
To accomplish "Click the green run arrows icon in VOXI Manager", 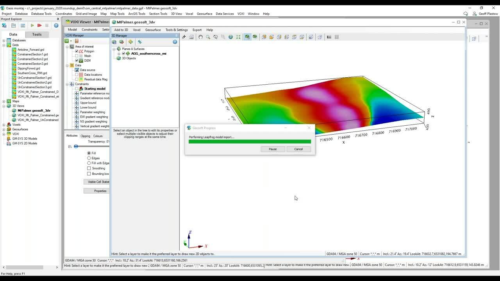I will [67, 41].
